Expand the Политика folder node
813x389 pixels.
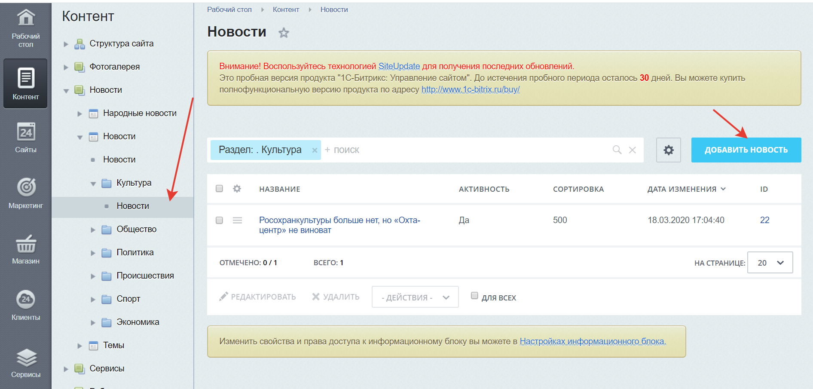click(93, 253)
